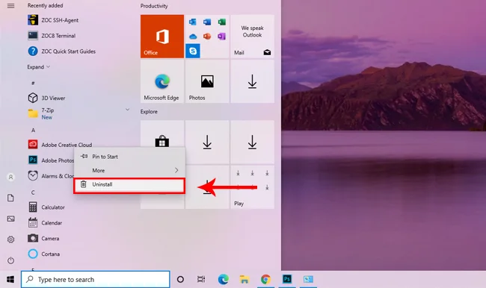The width and height of the screenshot is (486, 288).
Task: Open the user account icon
Action: pos(11,177)
